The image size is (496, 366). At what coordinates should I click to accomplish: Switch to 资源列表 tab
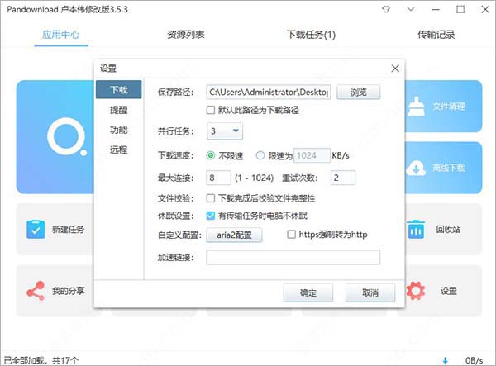tap(186, 35)
